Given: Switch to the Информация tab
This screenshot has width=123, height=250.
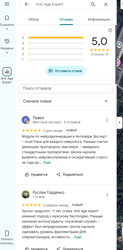Looking at the screenshot, I should [99, 19].
